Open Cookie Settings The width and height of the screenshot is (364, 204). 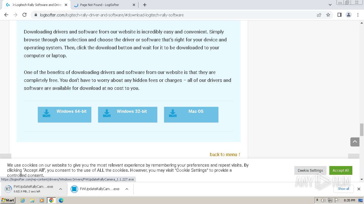[x=310, y=170]
